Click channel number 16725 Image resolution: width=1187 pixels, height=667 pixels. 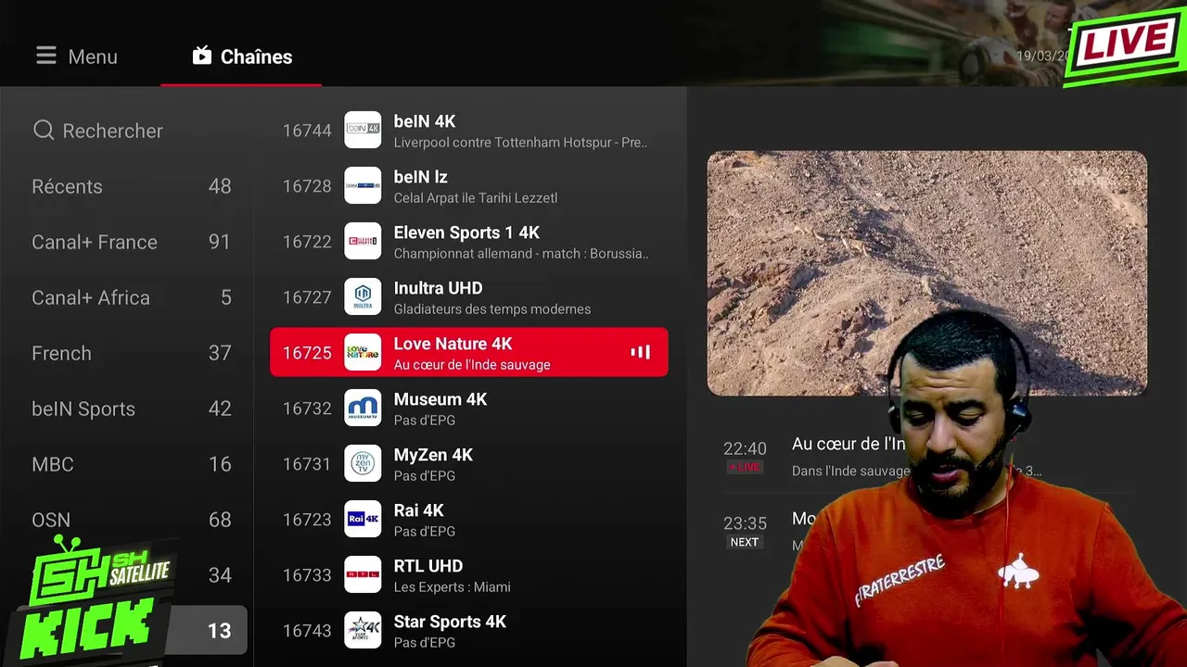[x=307, y=353]
